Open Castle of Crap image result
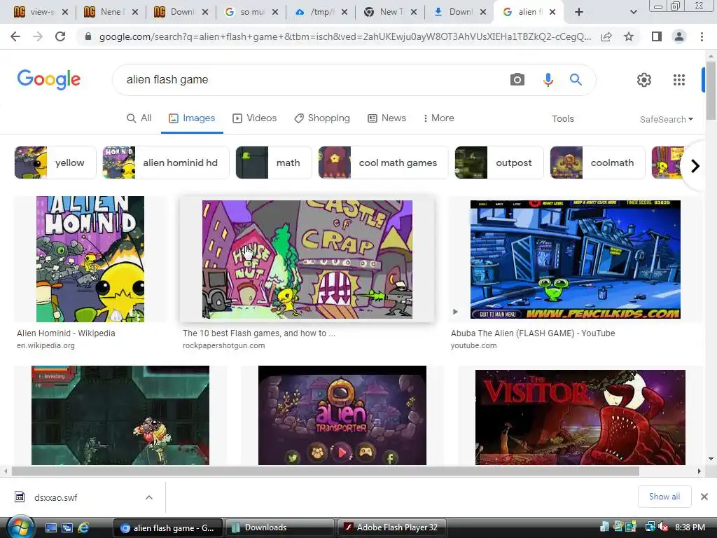This screenshot has width=717, height=538. pyautogui.click(x=307, y=259)
